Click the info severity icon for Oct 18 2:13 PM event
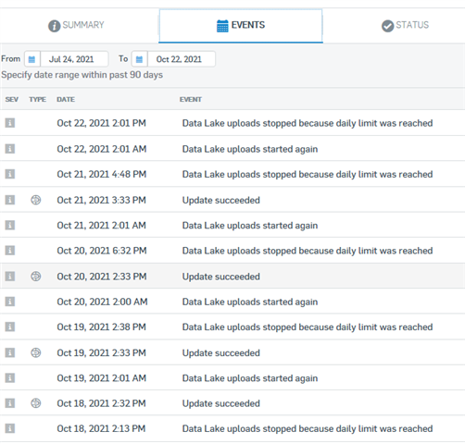This screenshot has height=444, width=465. tap(10, 428)
